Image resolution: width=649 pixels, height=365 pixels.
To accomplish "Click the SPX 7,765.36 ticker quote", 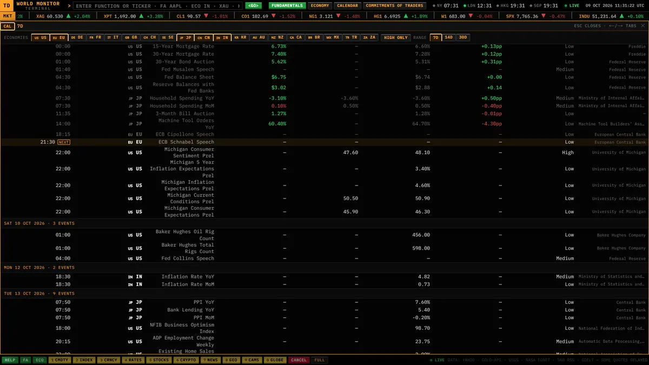I will [x=535, y=16].
